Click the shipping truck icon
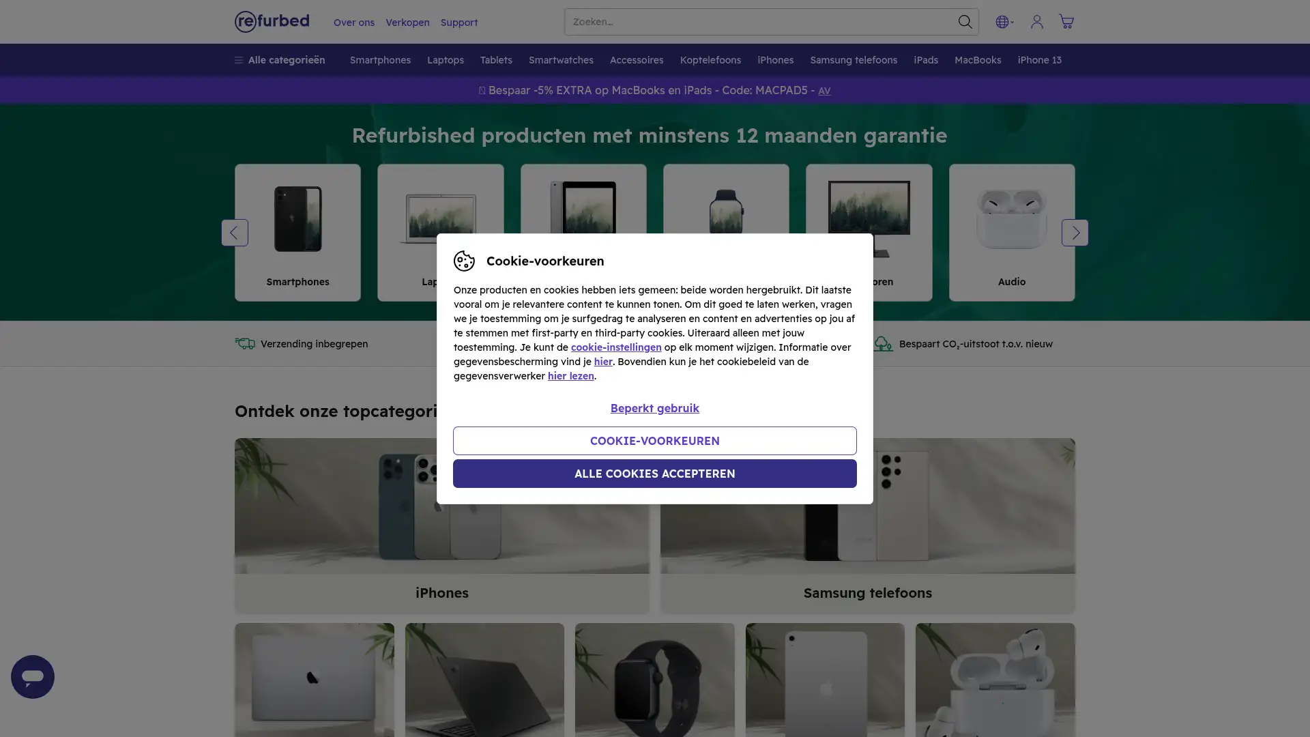Viewport: 1310px width, 737px height. 244,344
